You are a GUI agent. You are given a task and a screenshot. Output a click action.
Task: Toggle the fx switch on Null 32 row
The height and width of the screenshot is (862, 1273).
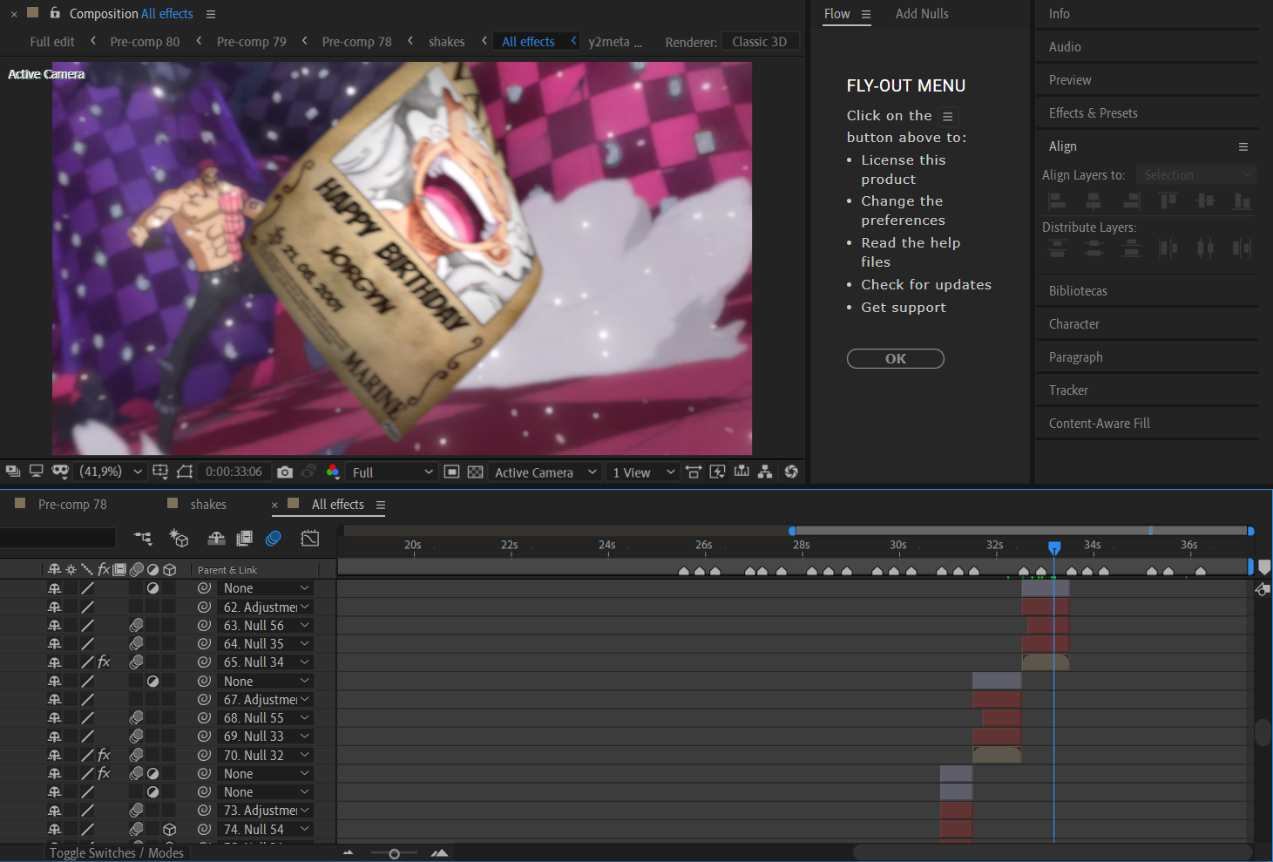[x=104, y=755]
